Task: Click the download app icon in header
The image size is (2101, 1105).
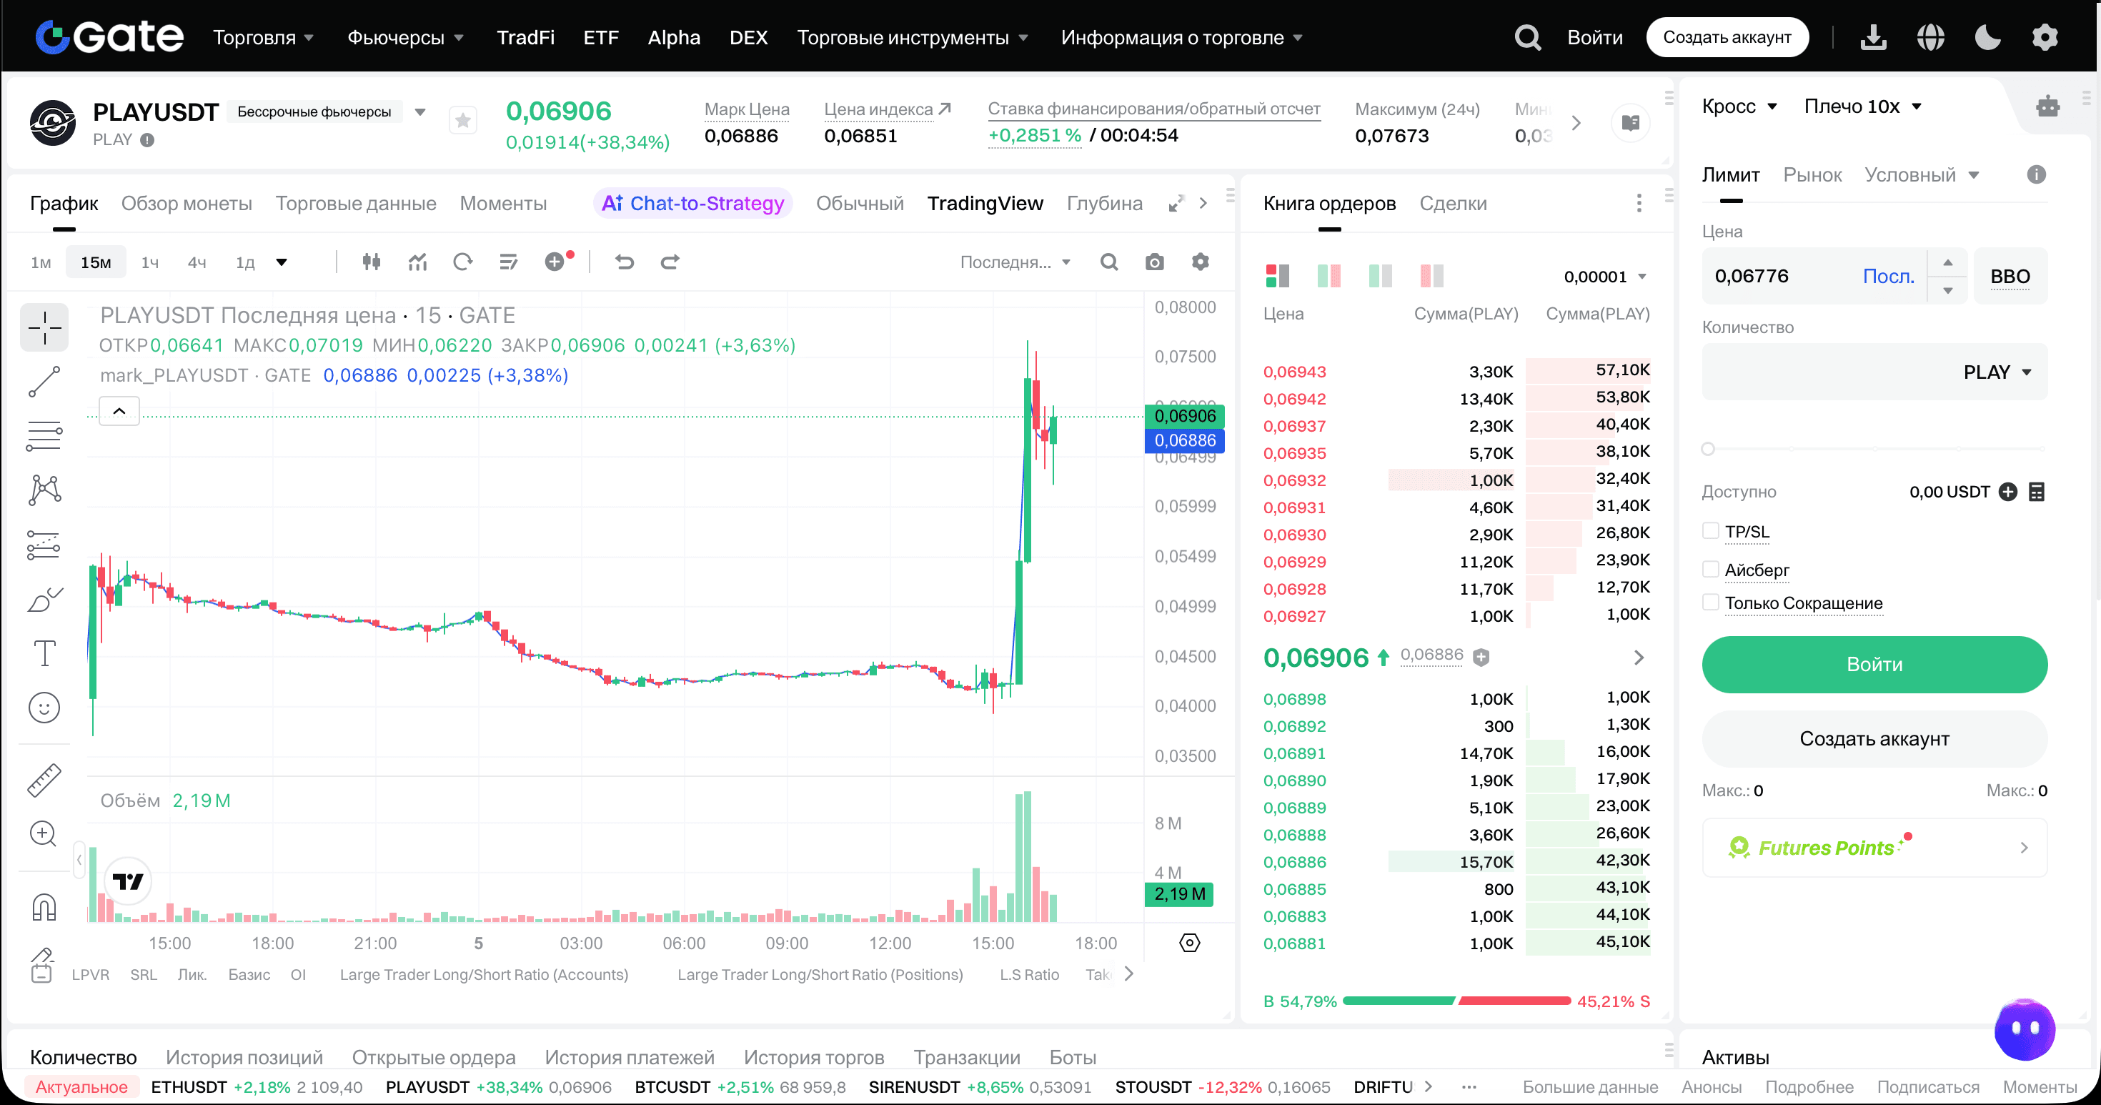Action: pos(1872,37)
